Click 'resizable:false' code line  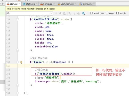pos(46,47)
